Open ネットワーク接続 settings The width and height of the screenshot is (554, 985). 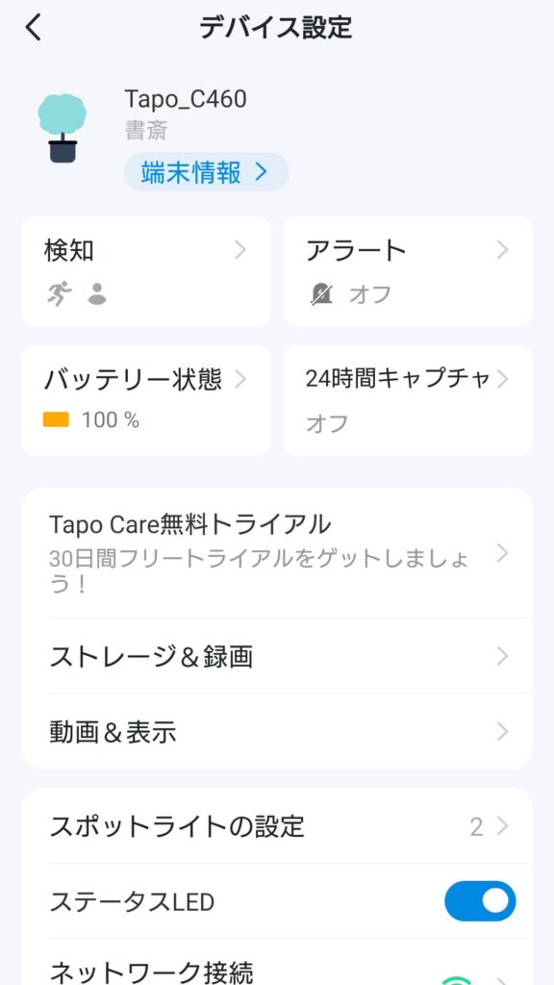tap(277, 962)
